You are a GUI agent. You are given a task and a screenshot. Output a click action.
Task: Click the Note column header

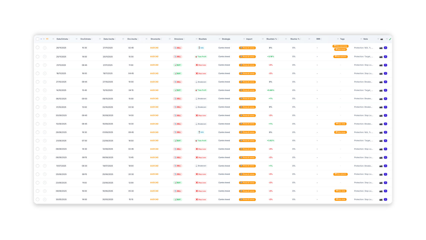coord(366,39)
